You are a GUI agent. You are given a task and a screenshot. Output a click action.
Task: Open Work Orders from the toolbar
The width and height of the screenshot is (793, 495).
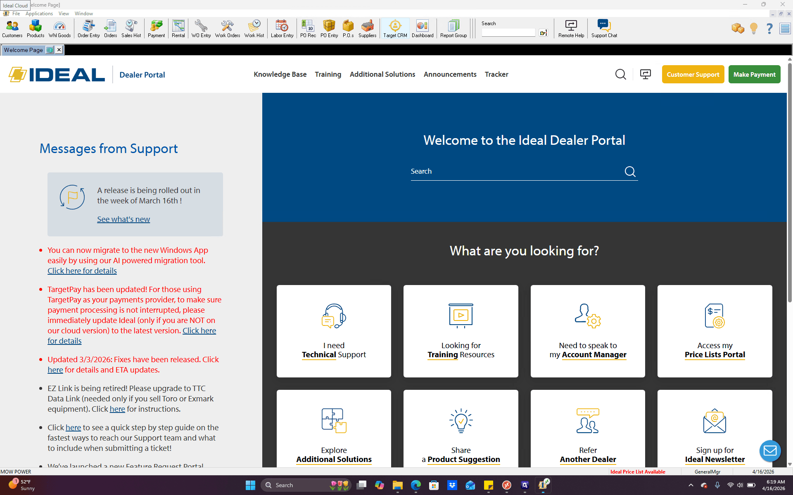click(x=227, y=28)
